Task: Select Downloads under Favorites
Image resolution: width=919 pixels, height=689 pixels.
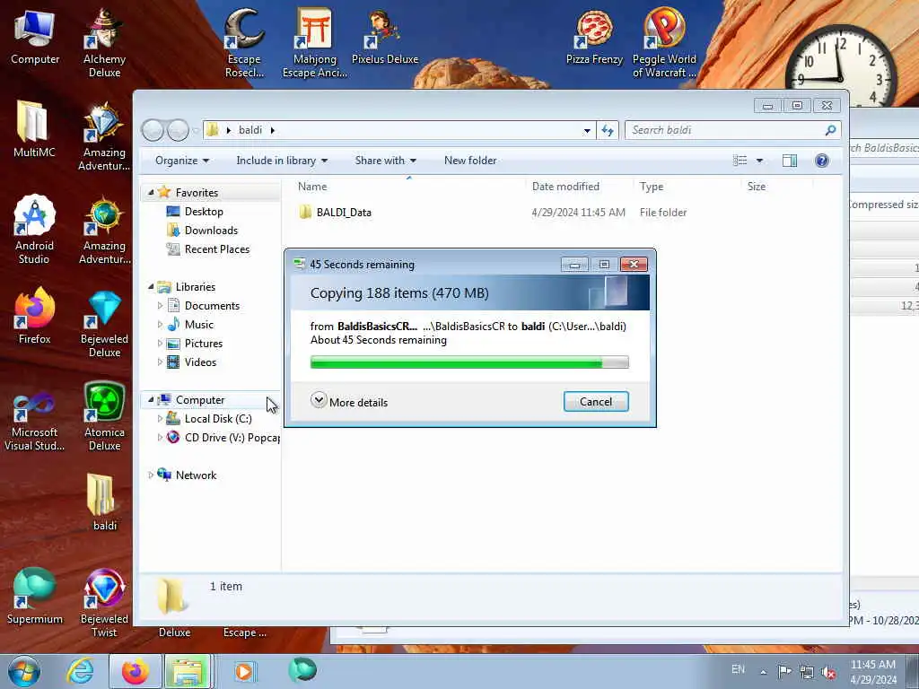Action: (x=211, y=231)
